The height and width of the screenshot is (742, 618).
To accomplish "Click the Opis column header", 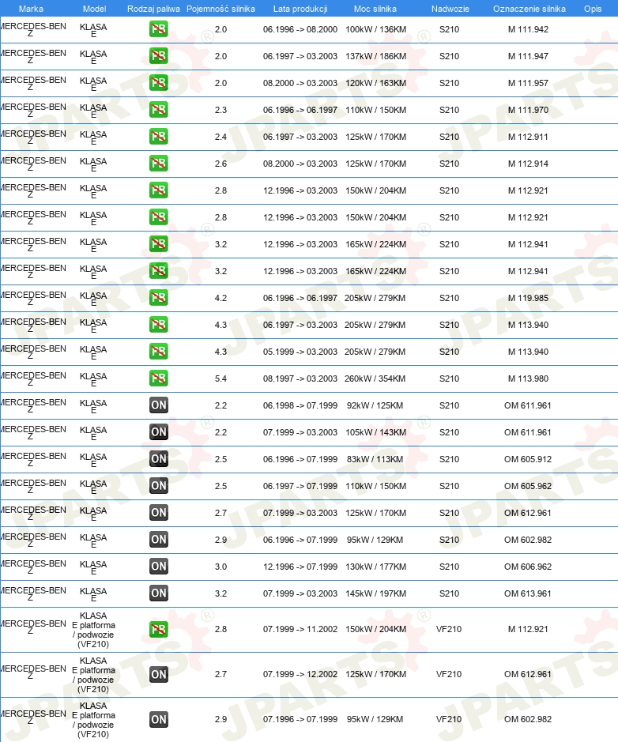I will point(593,9).
